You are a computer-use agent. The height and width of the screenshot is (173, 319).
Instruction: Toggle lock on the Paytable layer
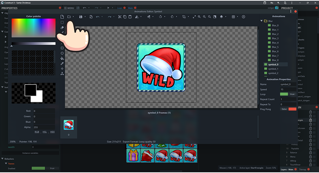(x=310, y=149)
